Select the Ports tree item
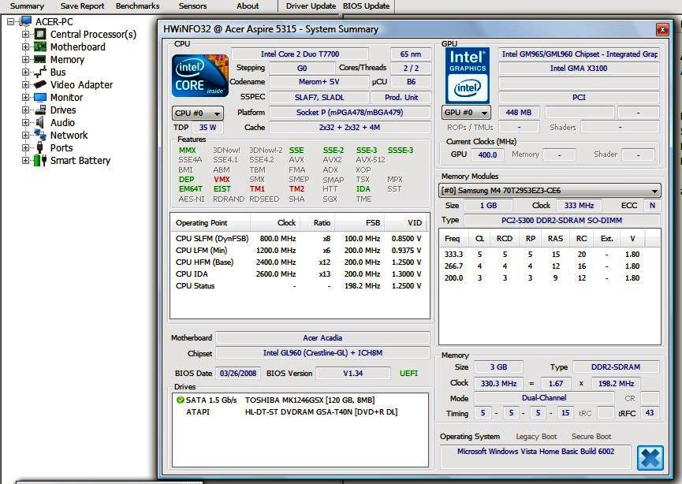The image size is (682, 484). pyautogui.click(x=61, y=148)
